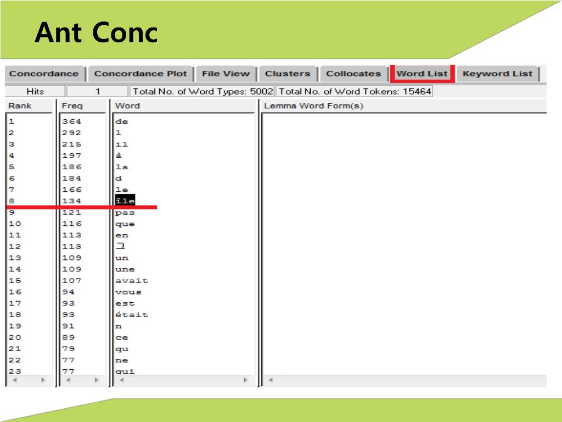This screenshot has height=422, width=562.
Task: Click left arrow of Rank column scrollbar
Action: click(15, 380)
